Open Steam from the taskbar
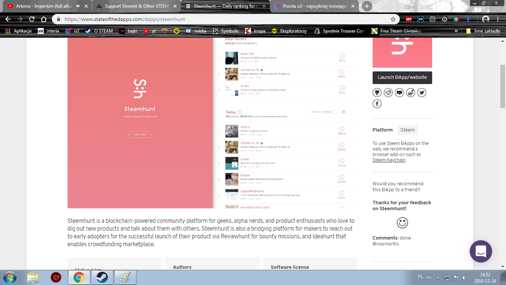Image resolution: width=506 pixels, height=285 pixels. click(x=102, y=278)
